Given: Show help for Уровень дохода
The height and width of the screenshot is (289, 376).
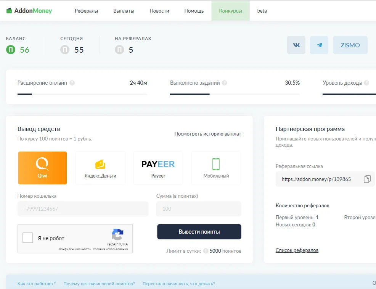Looking at the screenshot, I should [366, 83].
